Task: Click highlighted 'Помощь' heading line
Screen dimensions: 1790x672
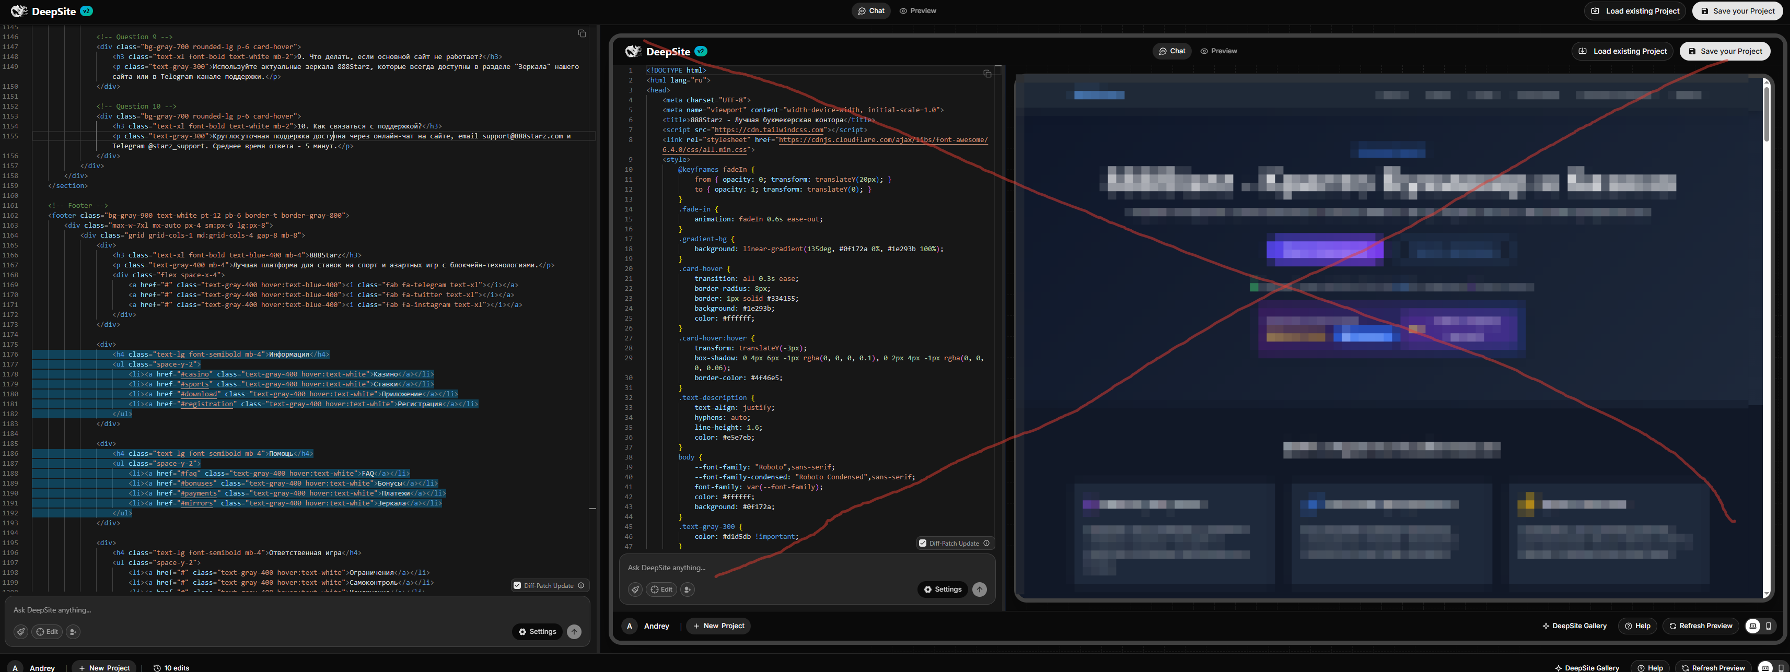Action: (213, 453)
